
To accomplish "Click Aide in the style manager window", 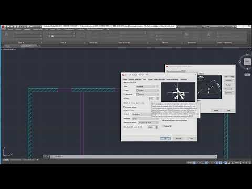I will [x=229, y=110].
